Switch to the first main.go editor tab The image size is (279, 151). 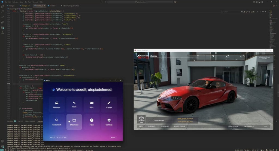[x=11, y=6]
